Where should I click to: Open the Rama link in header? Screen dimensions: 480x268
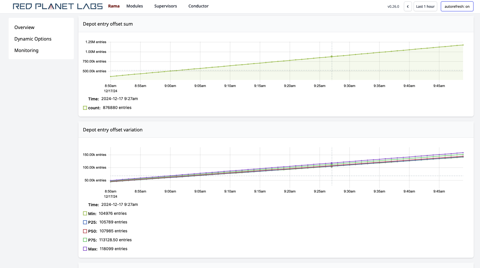click(114, 6)
